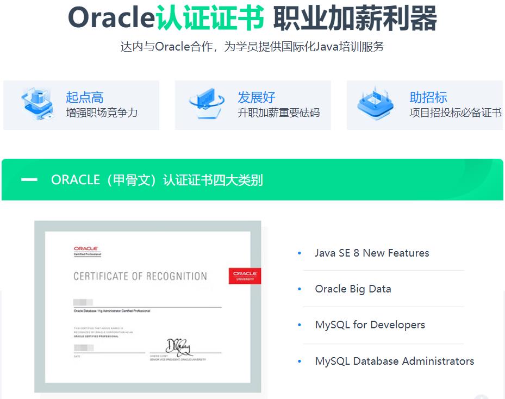This screenshot has height=399, width=505.
Task: Click the 项目招投标必备证书 description
Action: pyautogui.click(x=455, y=113)
